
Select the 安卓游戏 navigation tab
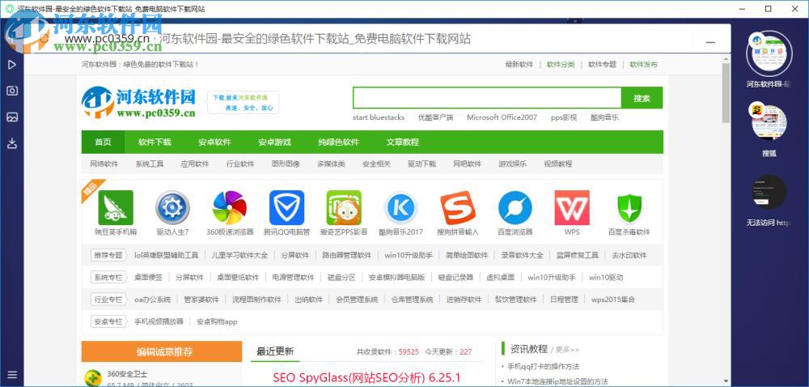274,142
